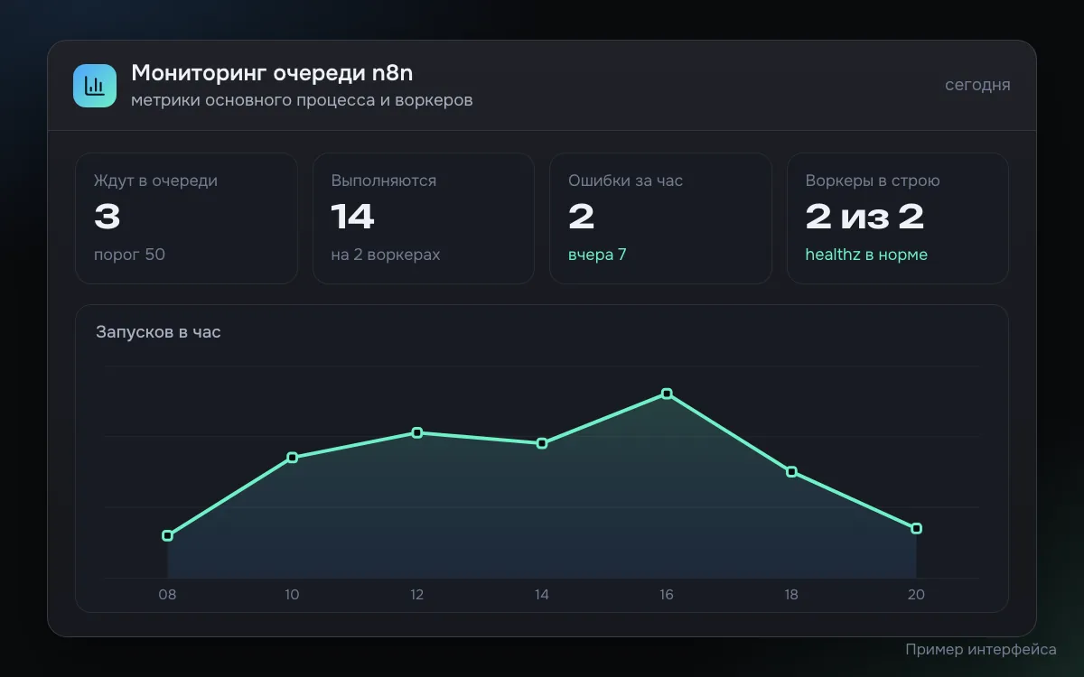This screenshot has width=1084, height=677.
Task: Click the title "Мониторинг очереди n8n"
Action: (272, 72)
